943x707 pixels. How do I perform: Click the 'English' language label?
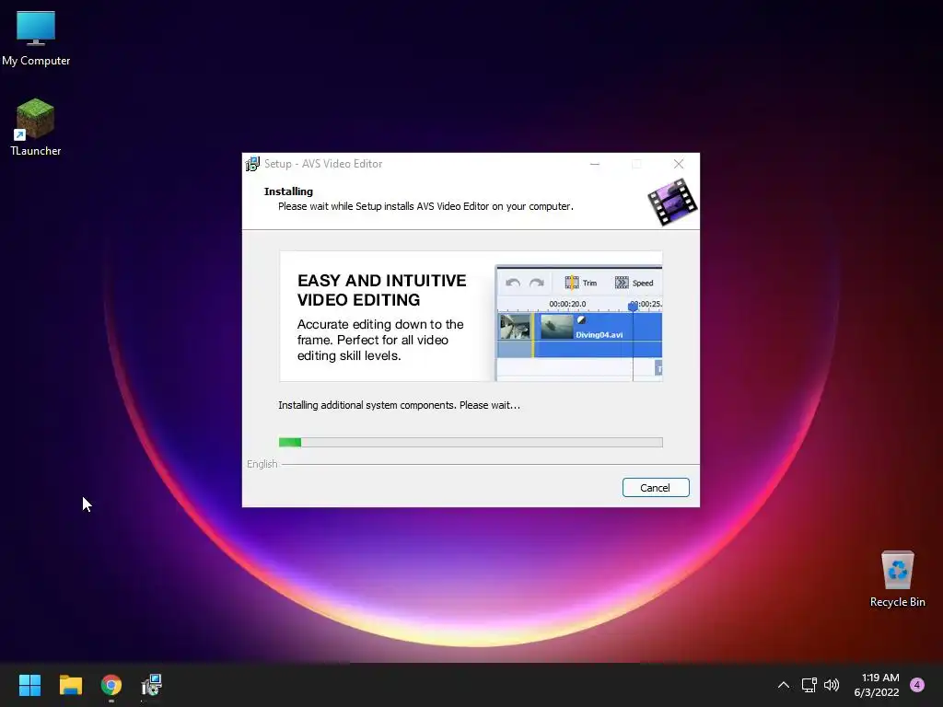pyautogui.click(x=262, y=464)
